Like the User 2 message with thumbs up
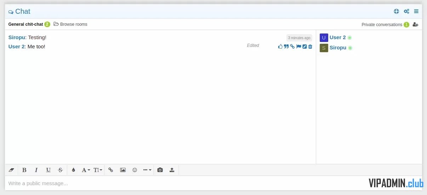Screen dimensions: 427x195 (280, 47)
